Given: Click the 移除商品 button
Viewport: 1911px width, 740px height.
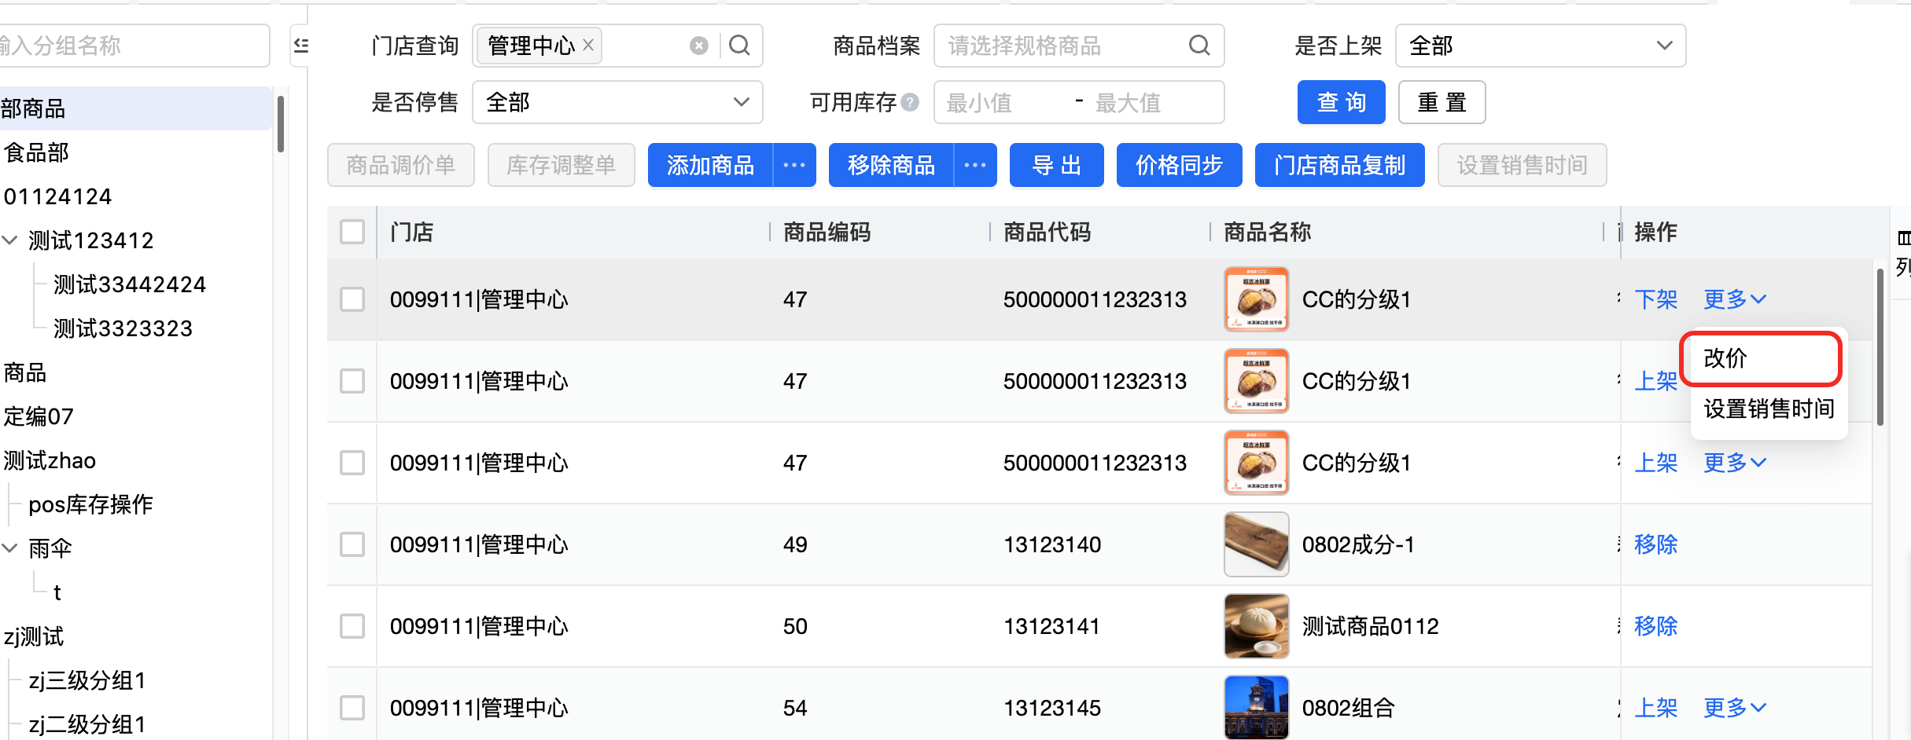Looking at the screenshot, I should click(891, 165).
